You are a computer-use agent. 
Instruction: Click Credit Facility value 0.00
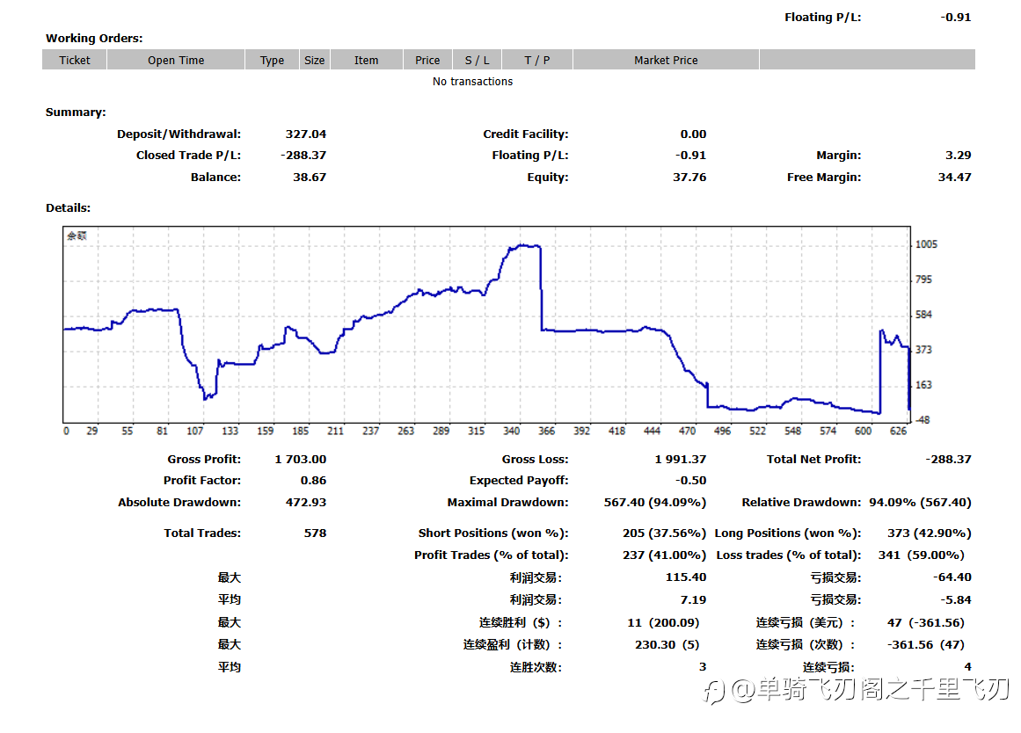click(694, 134)
